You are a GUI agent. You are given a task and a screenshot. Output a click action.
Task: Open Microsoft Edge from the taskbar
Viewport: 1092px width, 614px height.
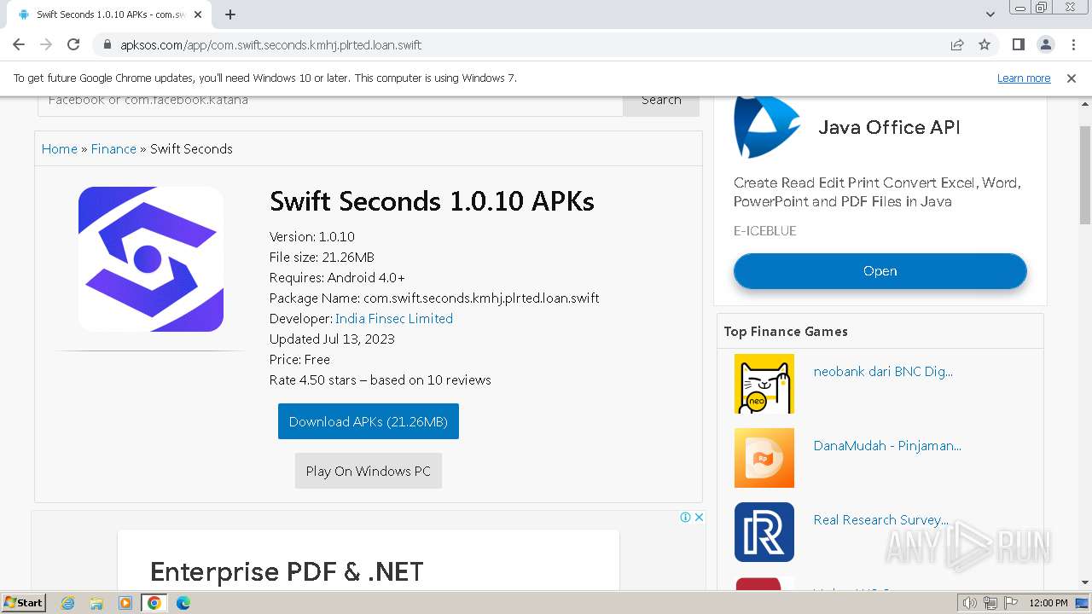[183, 603]
